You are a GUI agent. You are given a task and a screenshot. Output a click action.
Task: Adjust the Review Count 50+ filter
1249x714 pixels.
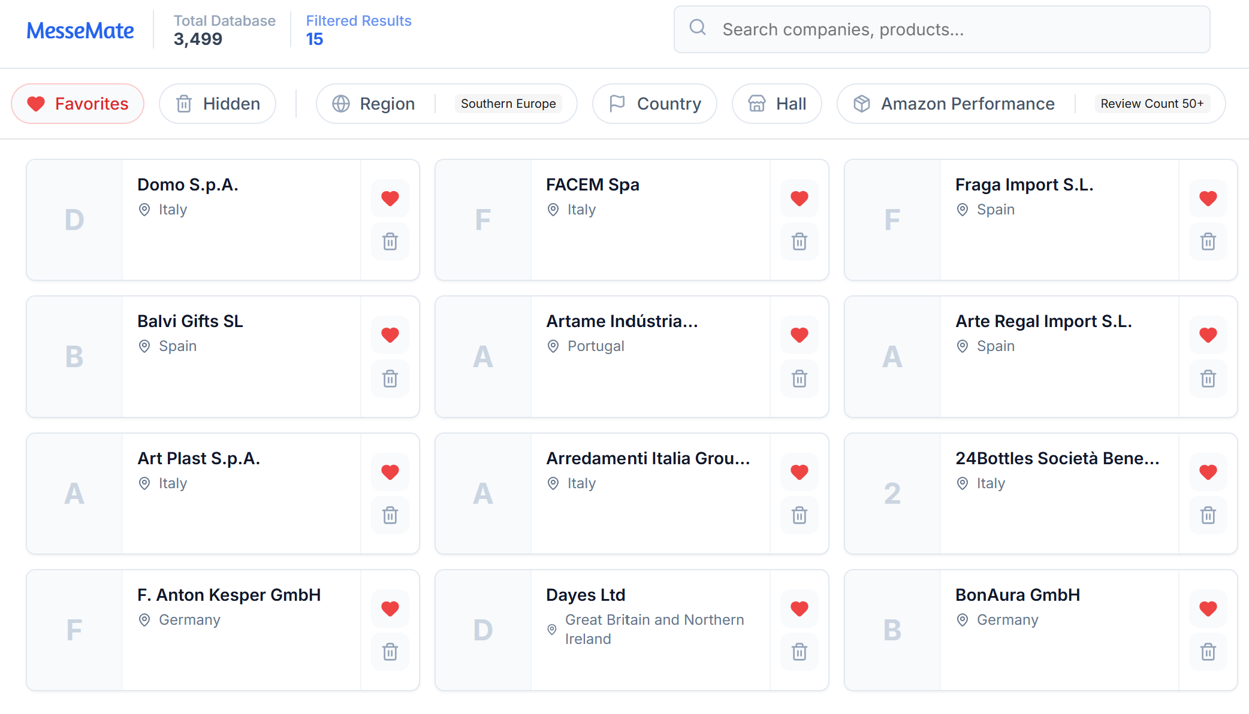coord(1153,103)
